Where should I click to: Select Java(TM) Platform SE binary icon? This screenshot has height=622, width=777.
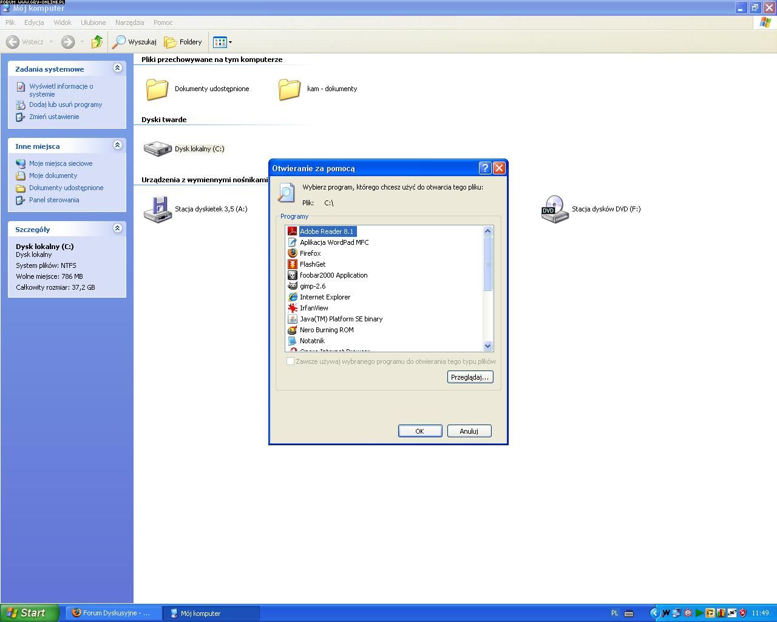pyautogui.click(x=292, y=319)
